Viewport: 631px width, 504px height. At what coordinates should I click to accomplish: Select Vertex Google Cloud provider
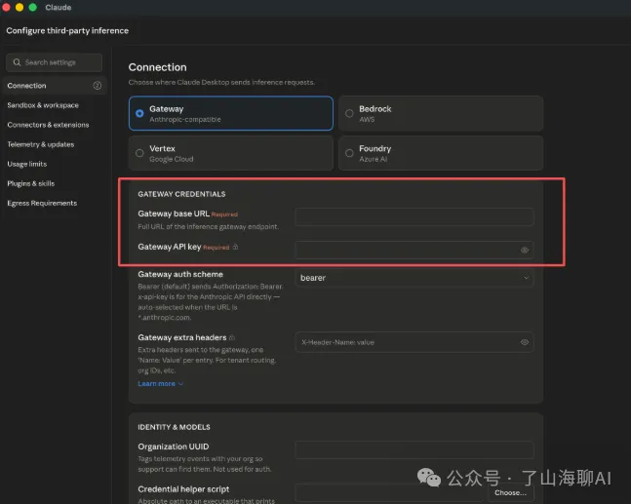pyautogui.click(x=231, y=153)
